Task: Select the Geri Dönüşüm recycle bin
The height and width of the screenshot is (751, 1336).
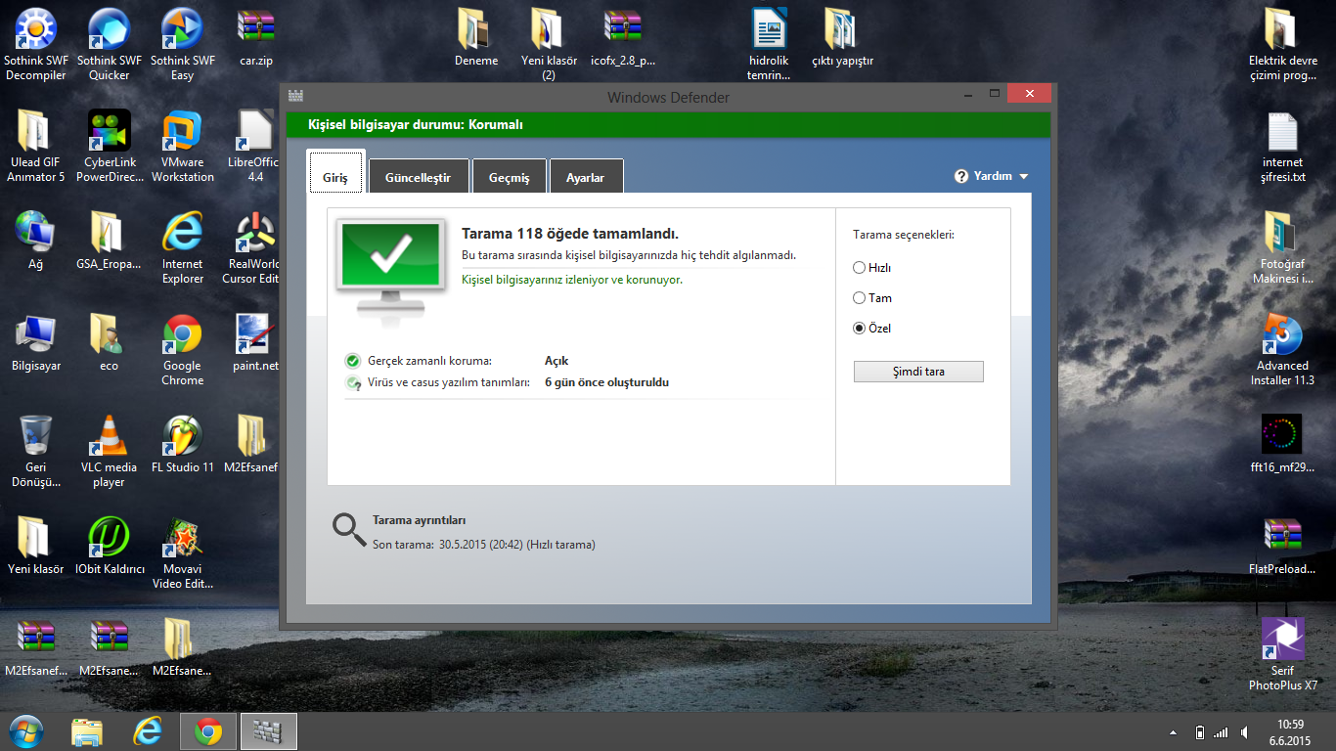Action: (x=35, y=452)
